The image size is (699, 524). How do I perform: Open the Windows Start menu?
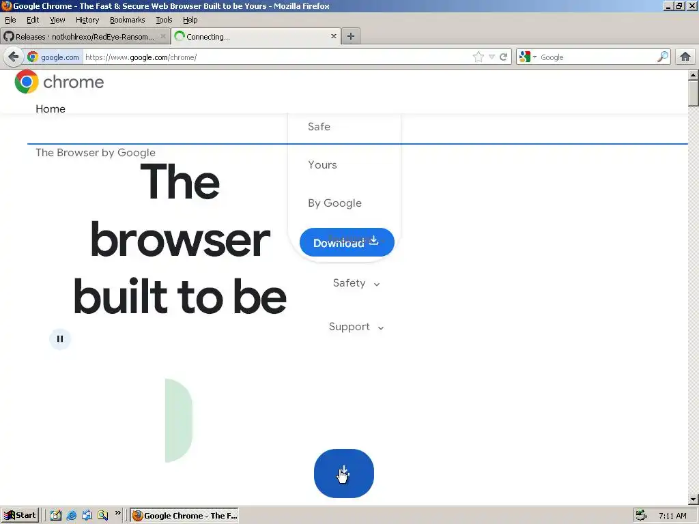20,515
